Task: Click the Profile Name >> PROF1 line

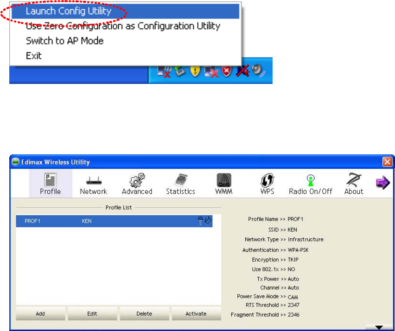Action: click(x=275, y=219)
